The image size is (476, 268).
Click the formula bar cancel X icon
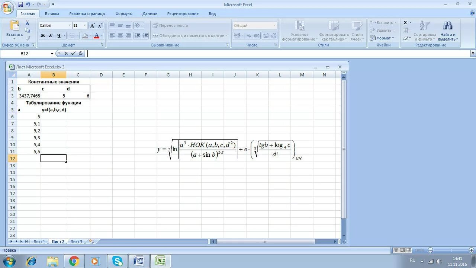click(66, 54)
